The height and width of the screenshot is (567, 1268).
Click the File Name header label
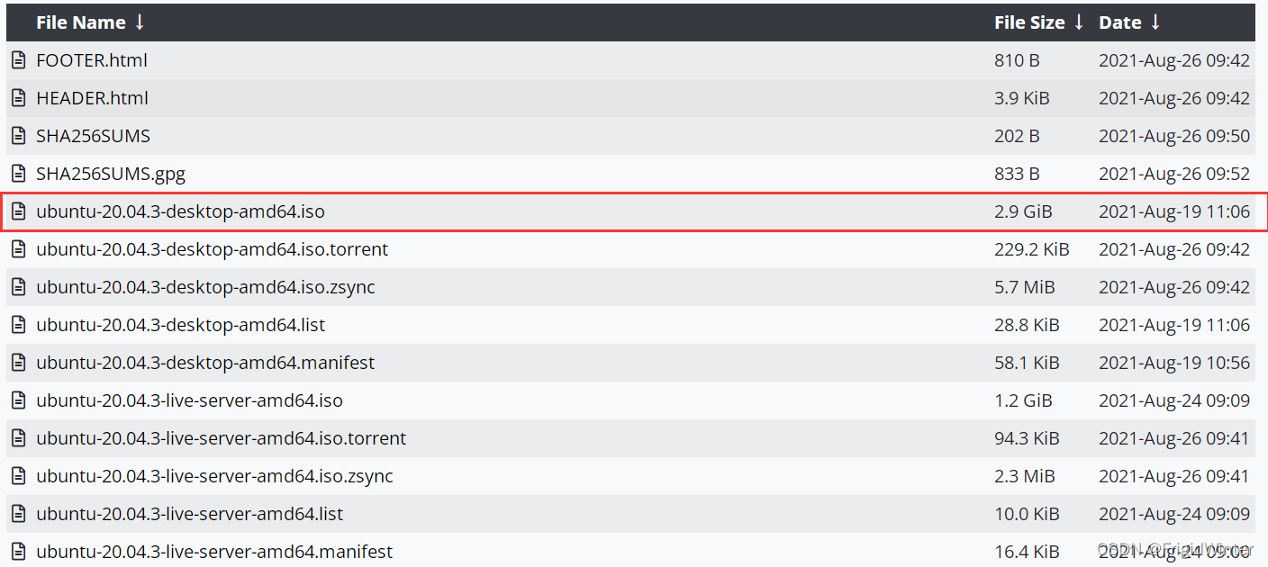82,22
